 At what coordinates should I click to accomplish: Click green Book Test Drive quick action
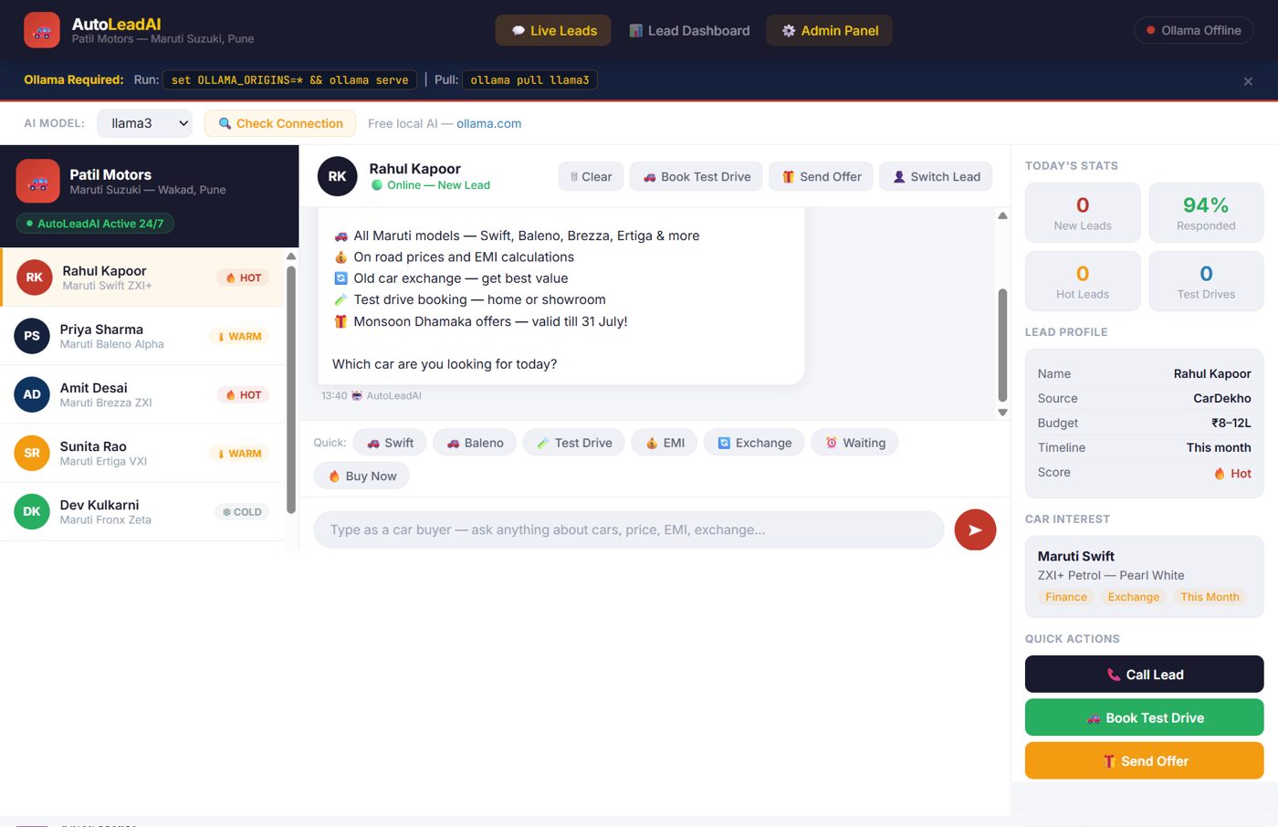[1144, 717]
